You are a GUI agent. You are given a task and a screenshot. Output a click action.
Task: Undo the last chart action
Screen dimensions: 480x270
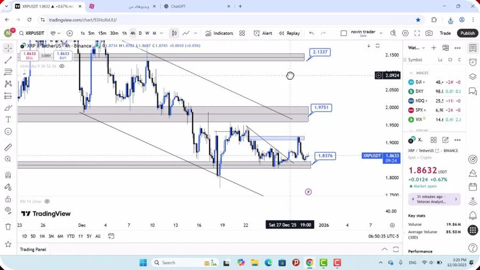[x=311, y=33]
